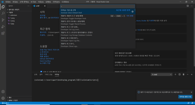Click the 새 파일 link
The height and width of the screenshot is (105, 195).
pos(43,15)
